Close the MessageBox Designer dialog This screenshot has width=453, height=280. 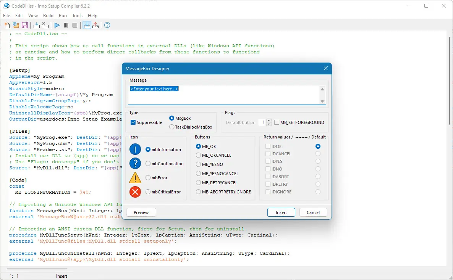point(325,68)
